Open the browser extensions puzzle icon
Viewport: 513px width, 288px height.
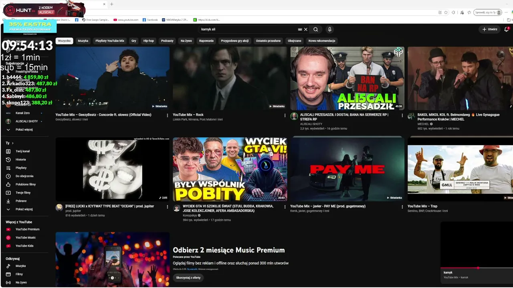coord(453,12)
